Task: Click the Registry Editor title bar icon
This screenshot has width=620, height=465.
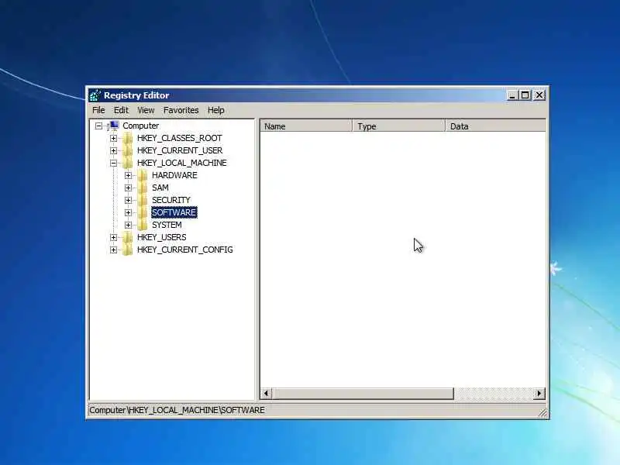Action: (x=95, y=95)
